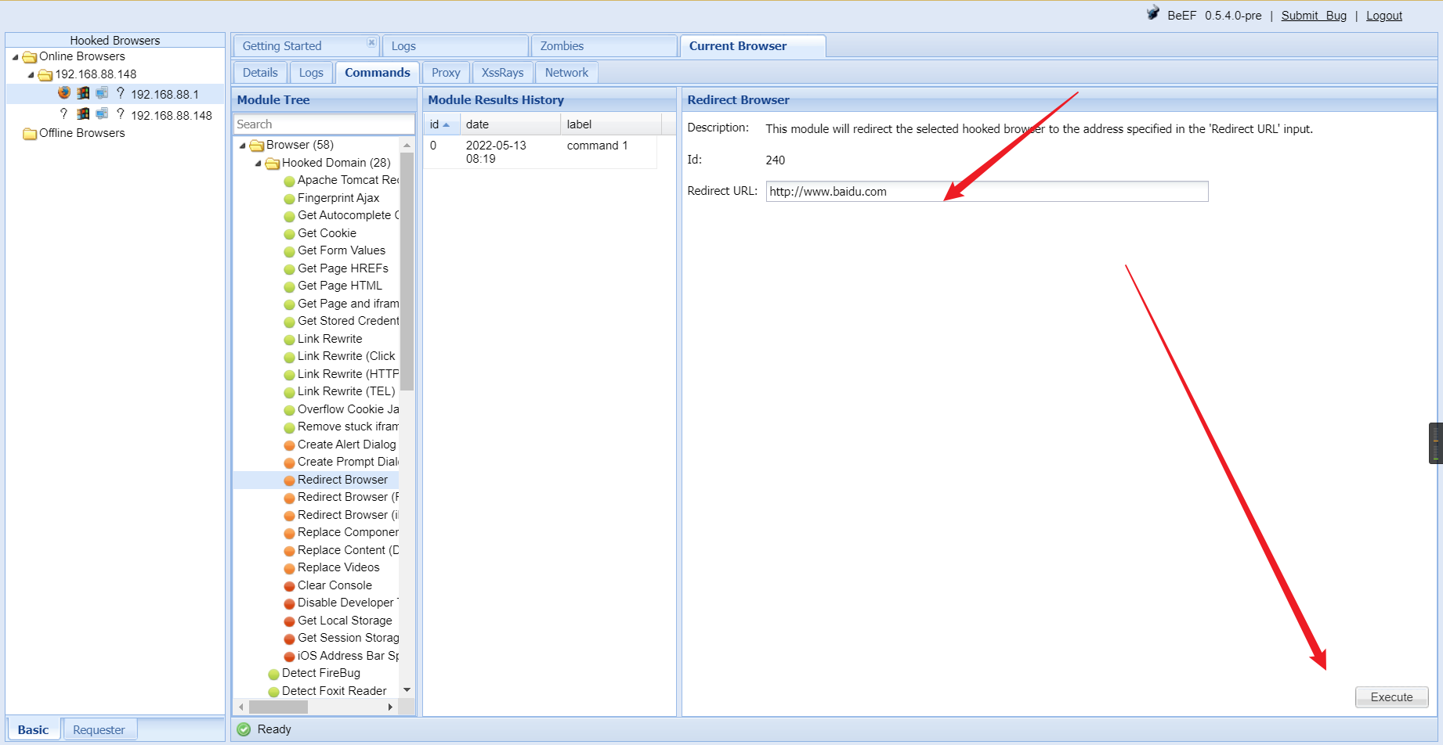
Task: Click the BeEF logo icon
Action: [x=1153, y=13]
